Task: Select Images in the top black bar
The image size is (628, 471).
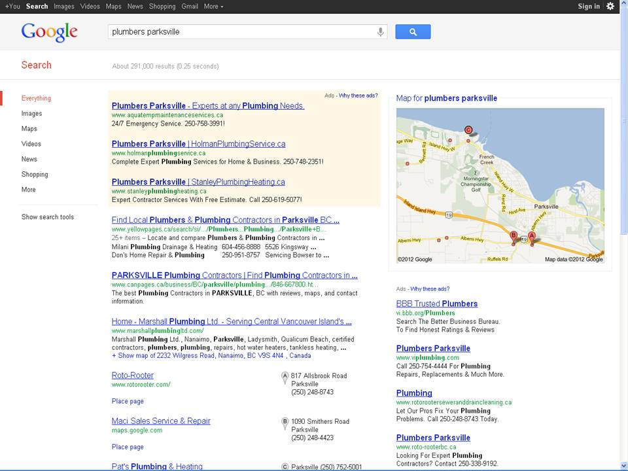Action: point(64,7)
